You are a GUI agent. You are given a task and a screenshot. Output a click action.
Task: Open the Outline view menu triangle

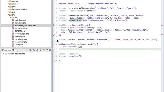pyautogui.click(x=44, y=49)
